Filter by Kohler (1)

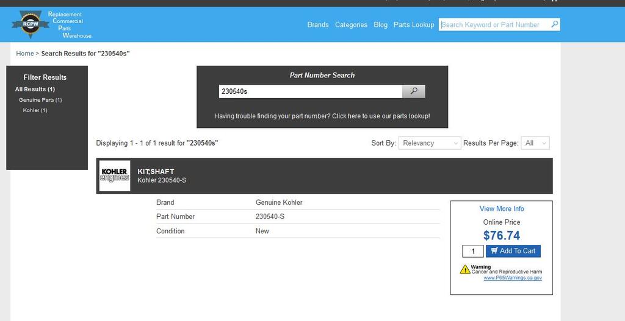tap(35, 110)
